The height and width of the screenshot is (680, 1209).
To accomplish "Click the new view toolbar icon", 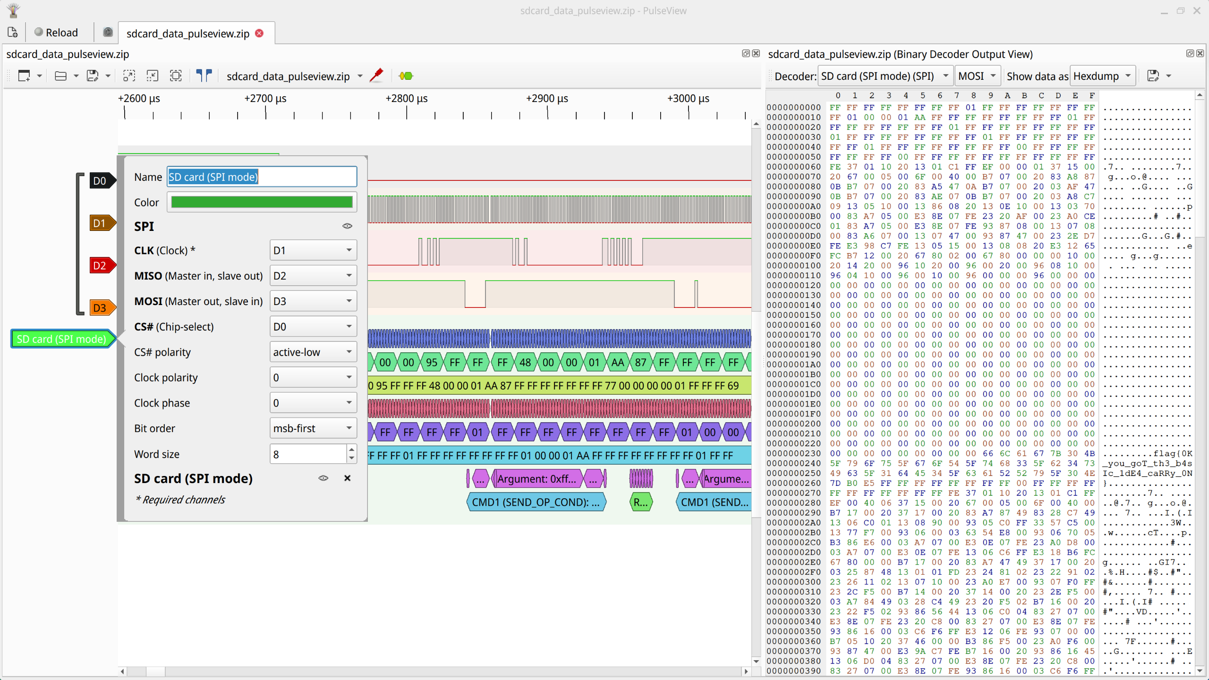I will point(24,76).
